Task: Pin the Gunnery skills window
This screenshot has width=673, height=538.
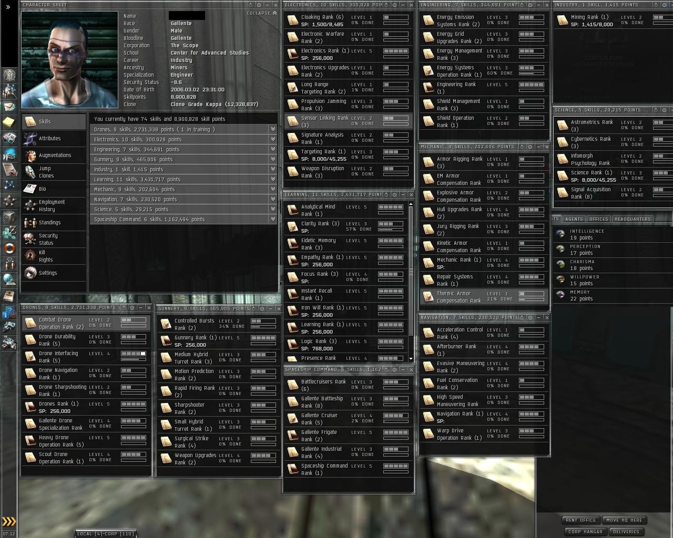Action: point(262,308)
